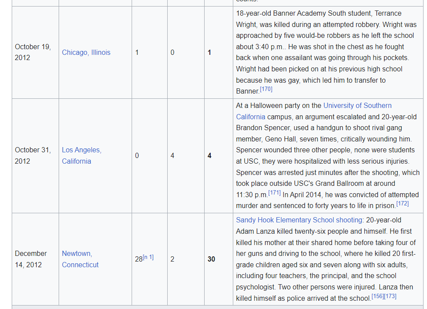Click the Adam Lanza description paragraph

pos(326,259)
